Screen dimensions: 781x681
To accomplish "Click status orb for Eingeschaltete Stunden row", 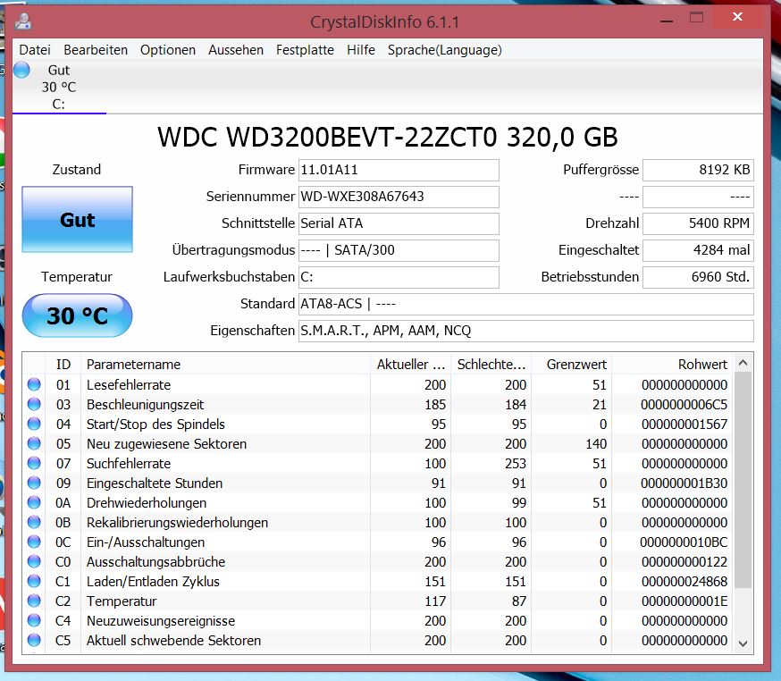I will coord(34,483).
